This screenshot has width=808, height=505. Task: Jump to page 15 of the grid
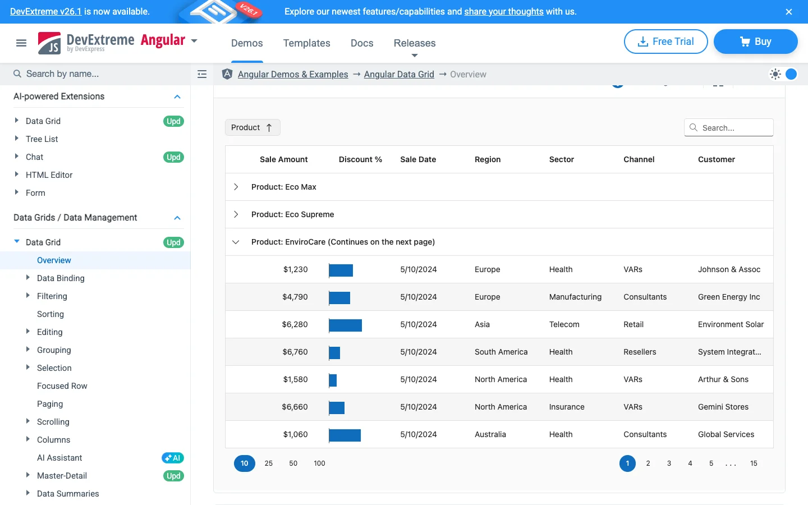tap(754, 463)
